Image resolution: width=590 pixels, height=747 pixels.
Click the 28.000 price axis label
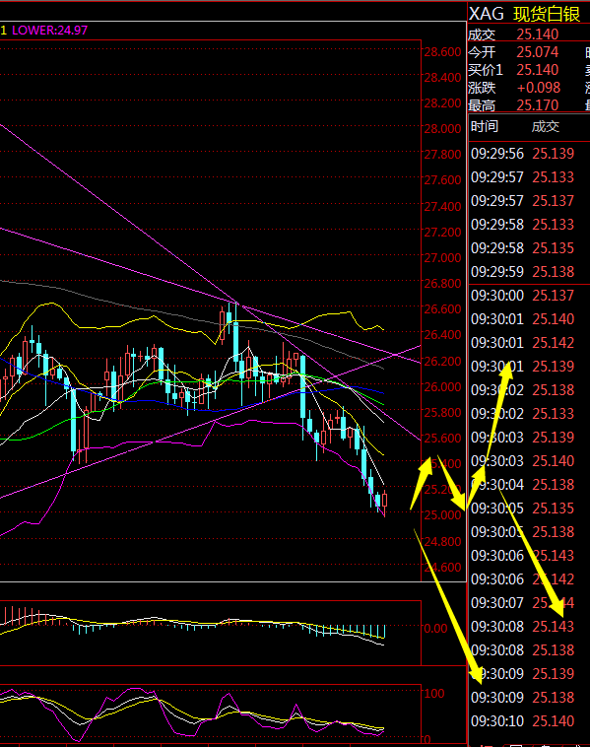click(442, 129)
